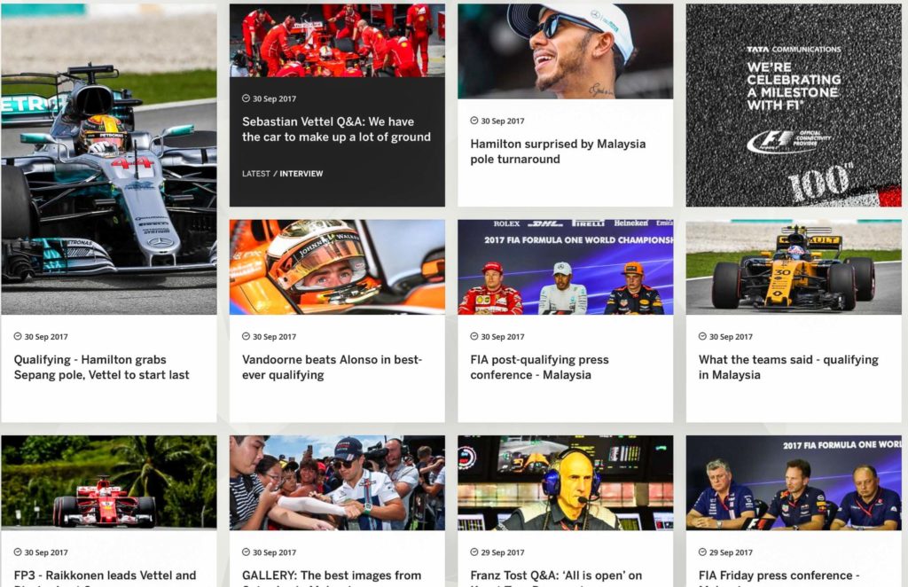Open What the teams said qualifying article
The width and height of the screenshot is (908, 587).
coord(788,367)
